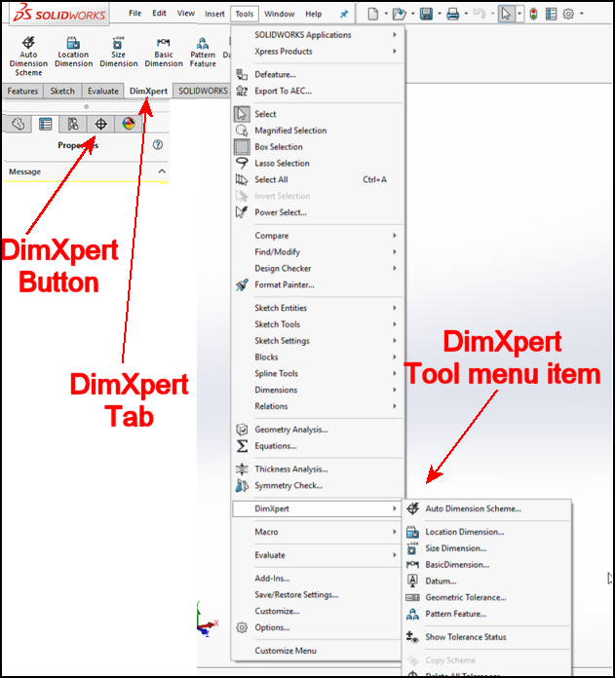Click the Options gear icon in toolbar
The width and height of the screenshot is (615, 678).
pos(568,14)
